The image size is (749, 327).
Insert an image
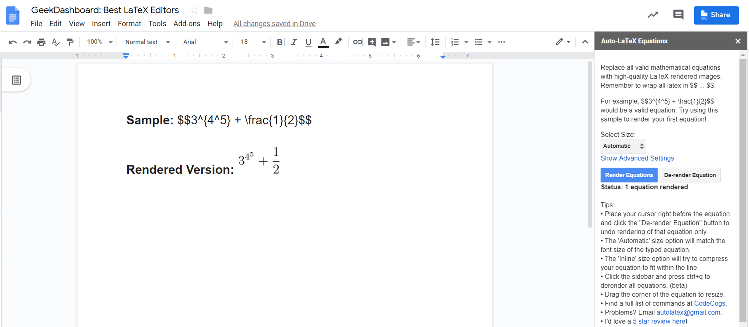click(x=385, y=42)
